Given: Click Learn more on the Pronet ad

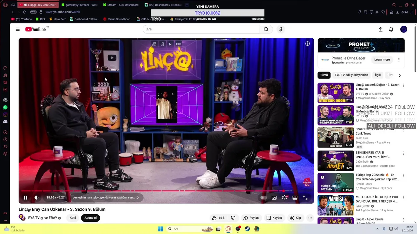Looking at the screenshot, I should point(382,60).
